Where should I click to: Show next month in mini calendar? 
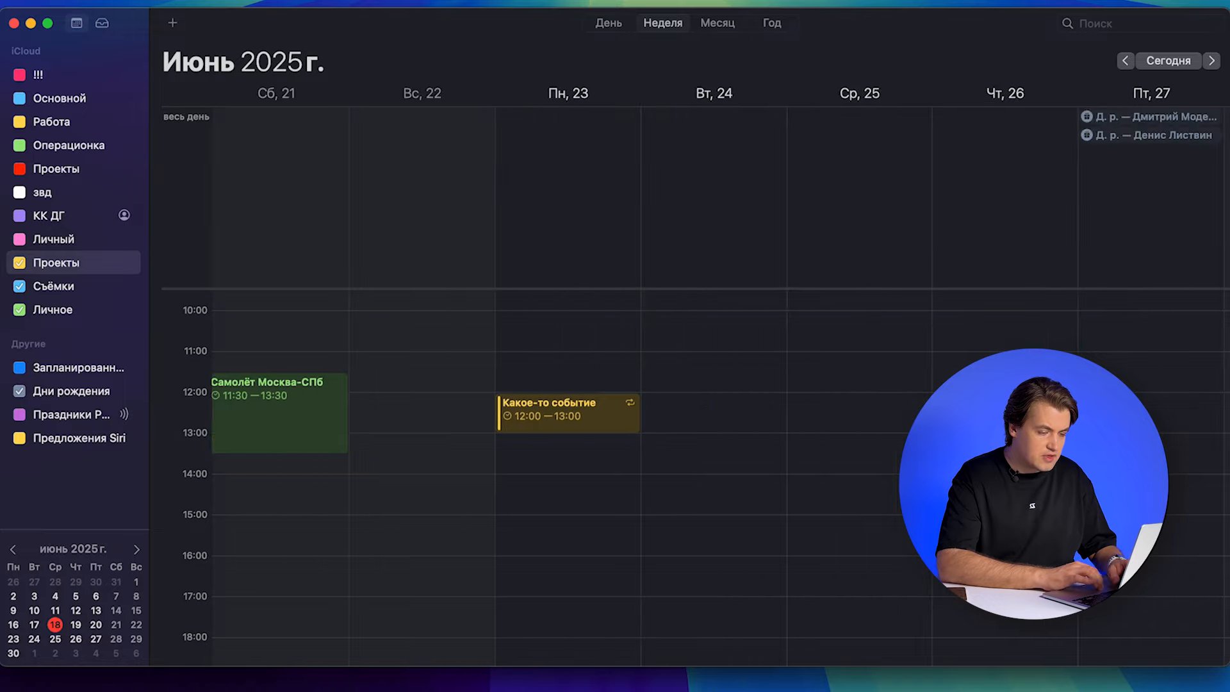point(136,549)
